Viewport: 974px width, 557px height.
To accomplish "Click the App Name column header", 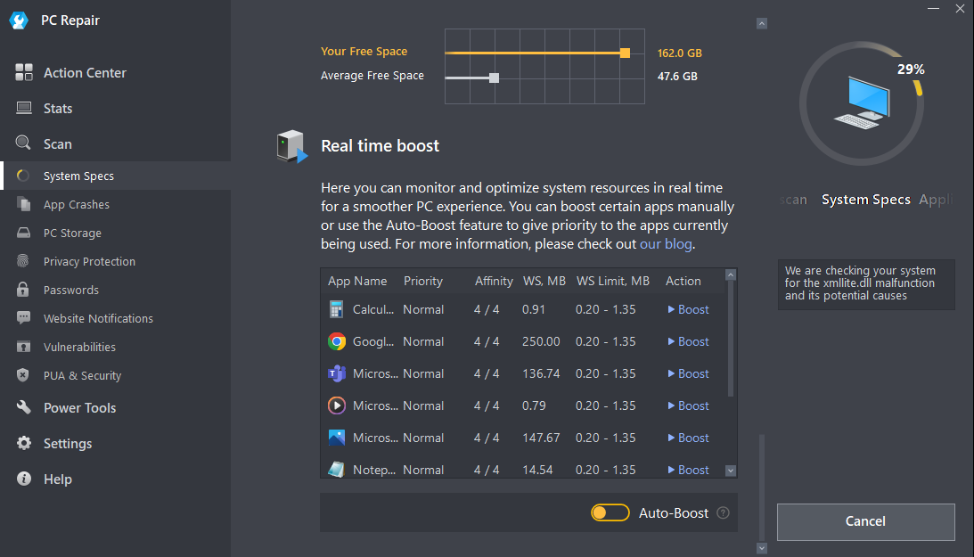I will 357,282.
